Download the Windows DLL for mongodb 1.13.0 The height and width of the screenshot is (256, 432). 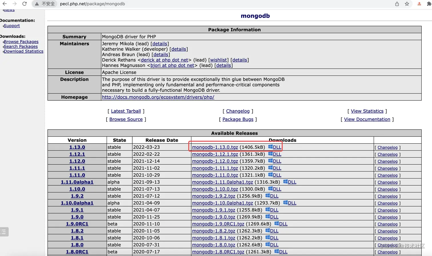(x=275, y=147)
